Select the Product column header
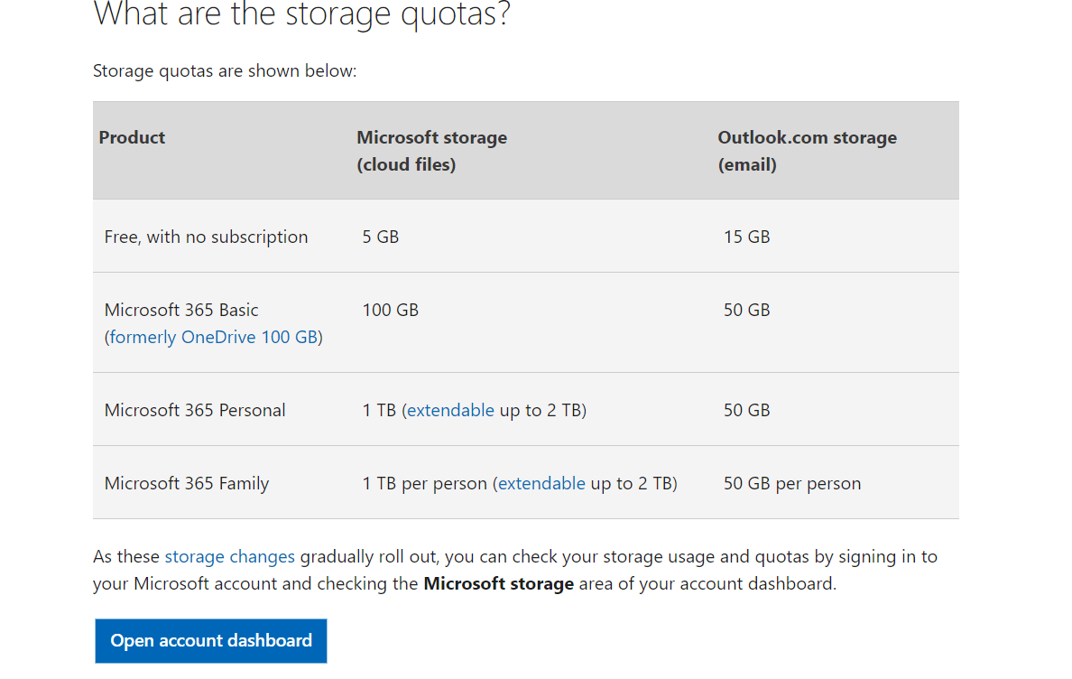 pyautogui.click(x=132, y=137)
